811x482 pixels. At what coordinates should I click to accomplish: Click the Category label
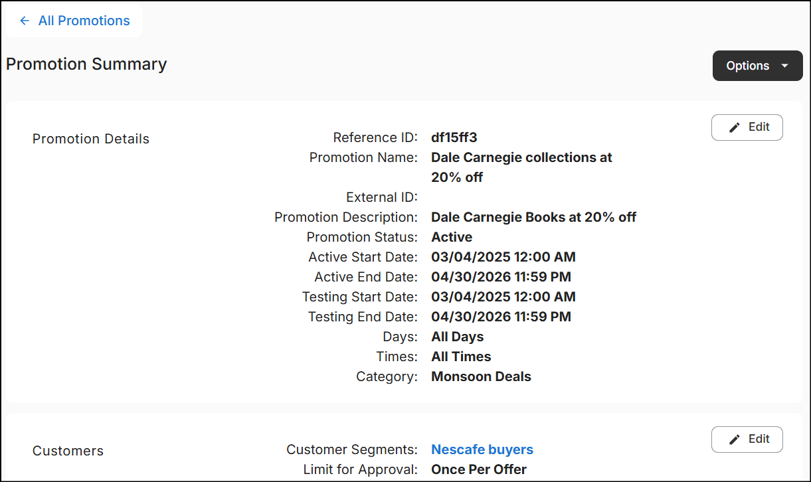[387, 376]
